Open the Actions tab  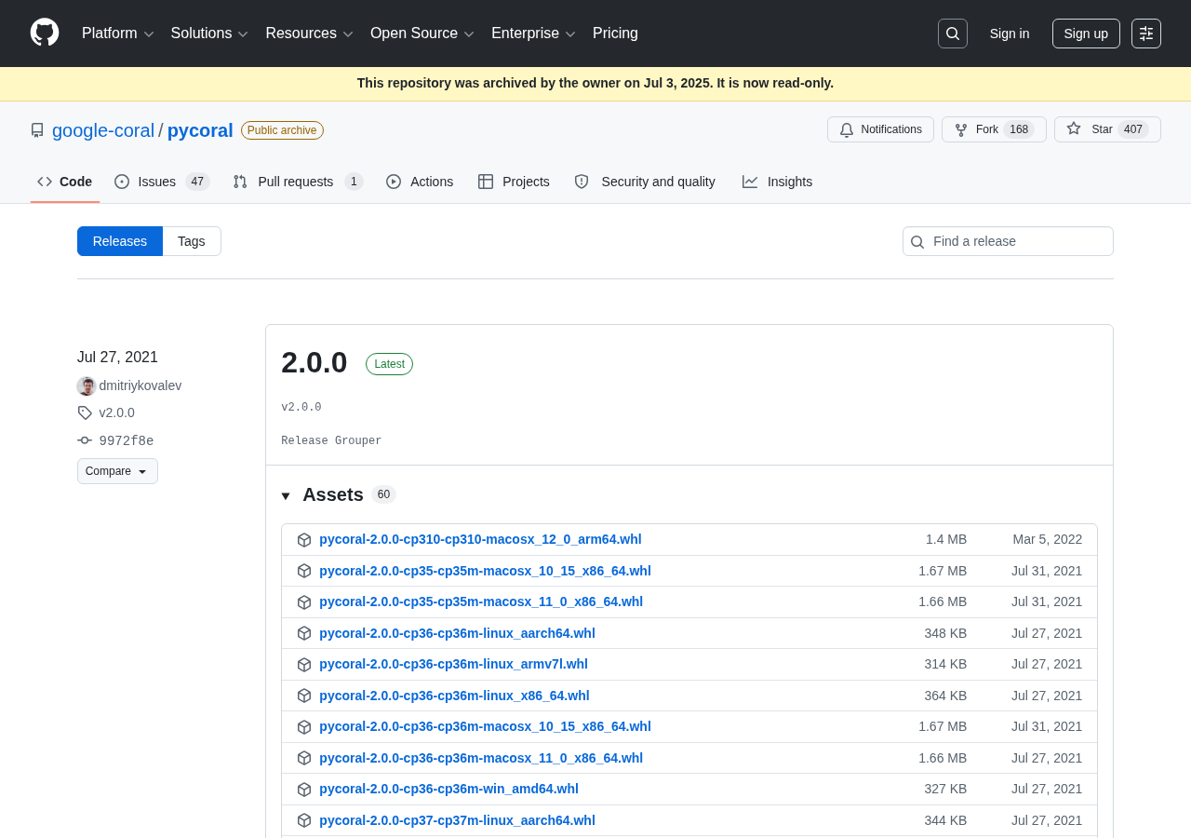coord(420,182)
